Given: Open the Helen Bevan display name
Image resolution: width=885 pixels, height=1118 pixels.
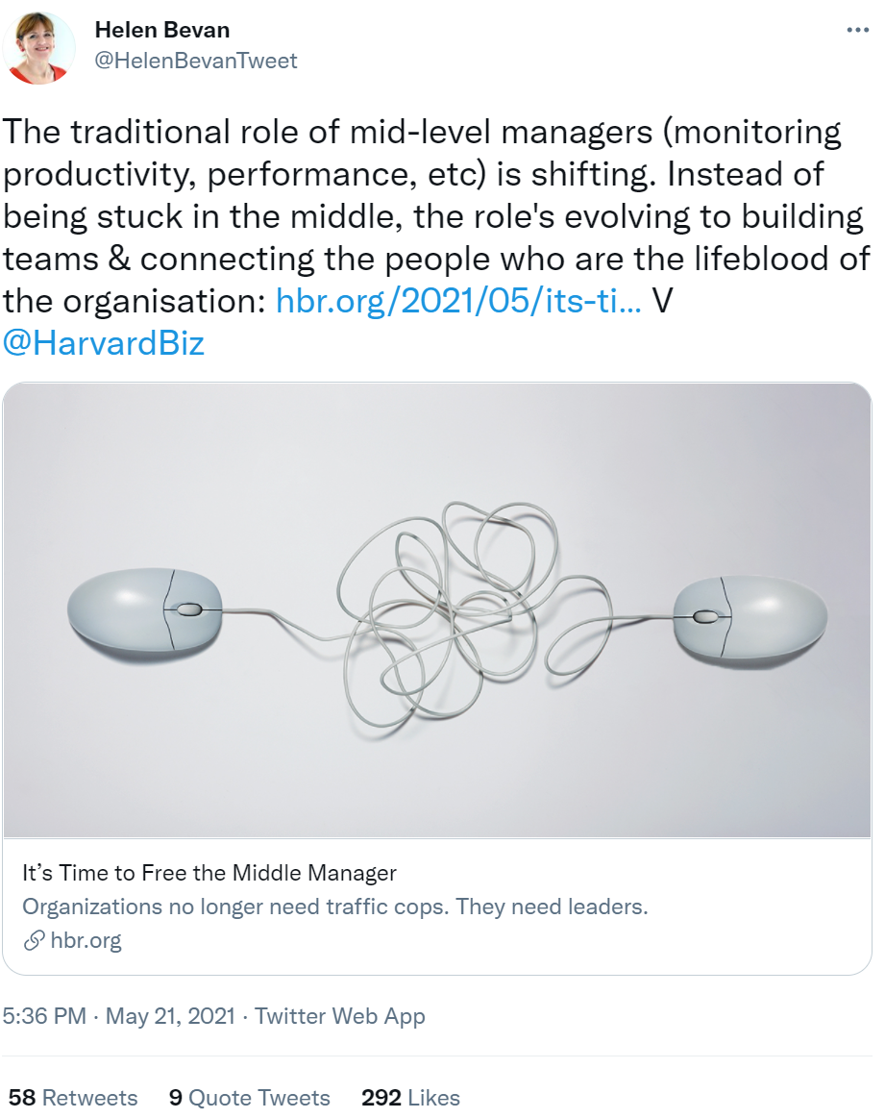Looking at the screenshot, I should pyautogui.click(x=162, y=30).
